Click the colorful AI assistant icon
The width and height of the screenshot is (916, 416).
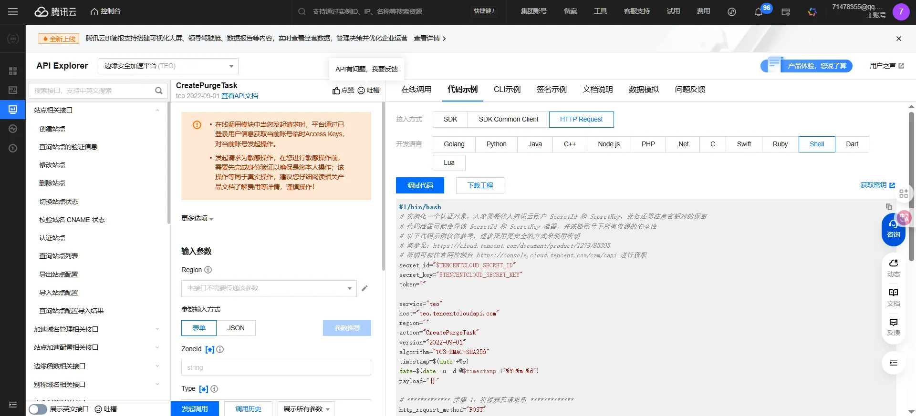[x=812, y=12]
